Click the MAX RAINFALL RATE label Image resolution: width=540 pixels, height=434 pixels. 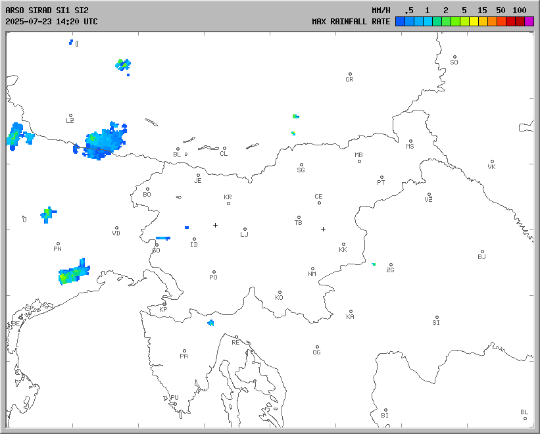point(351,22)
